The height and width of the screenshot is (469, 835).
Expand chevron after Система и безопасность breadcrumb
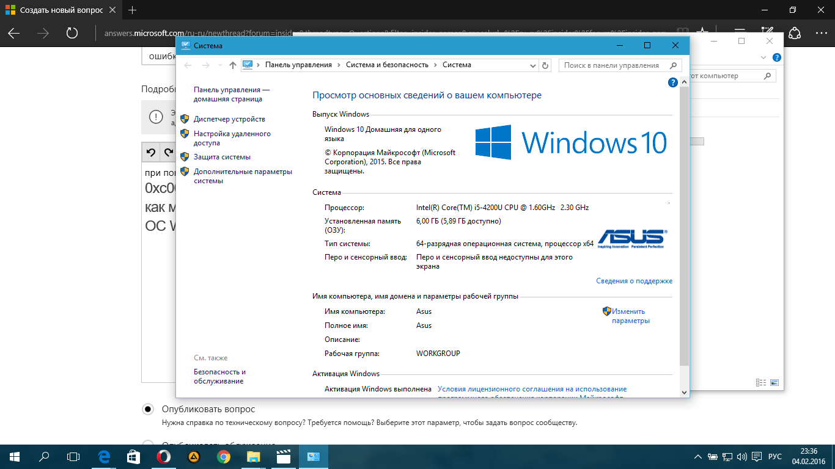click(x=435, y=65)
